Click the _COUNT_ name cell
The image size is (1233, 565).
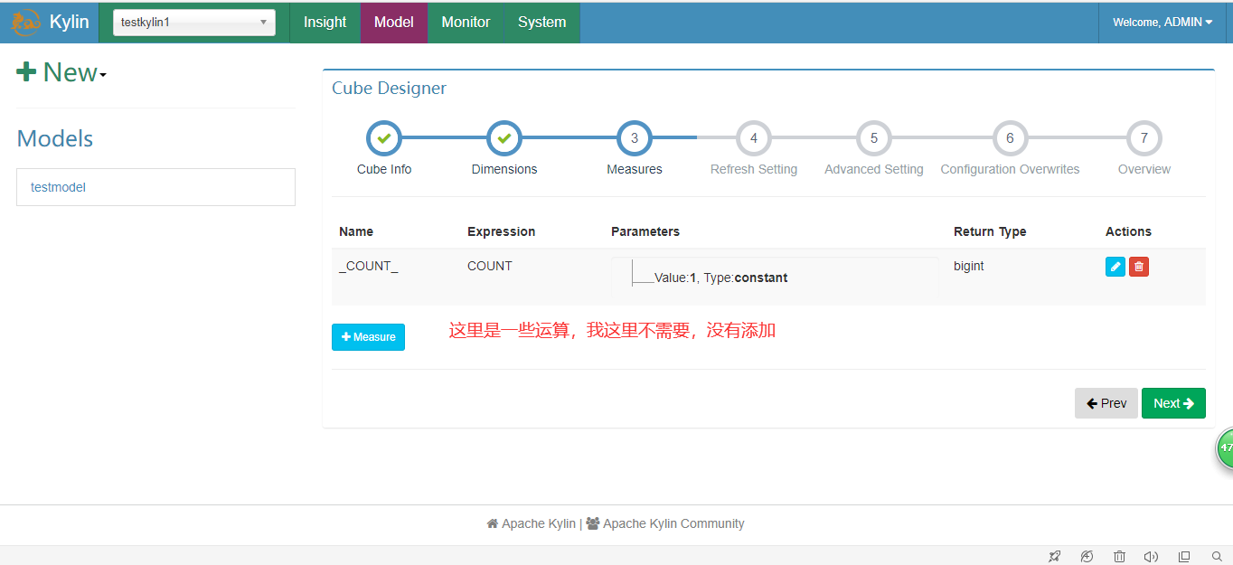pyautogui.click(x=369, y=266)
